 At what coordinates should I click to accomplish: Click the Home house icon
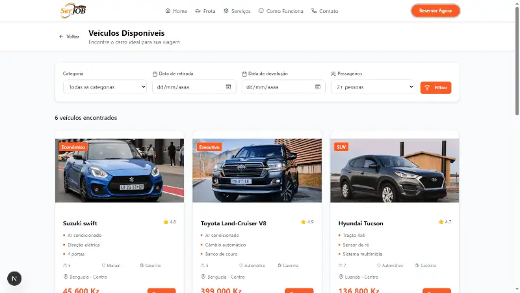coord(168,10)
